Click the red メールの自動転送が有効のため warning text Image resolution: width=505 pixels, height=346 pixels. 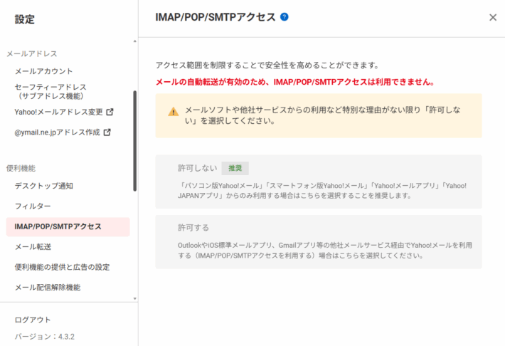[x=295, y=82]
